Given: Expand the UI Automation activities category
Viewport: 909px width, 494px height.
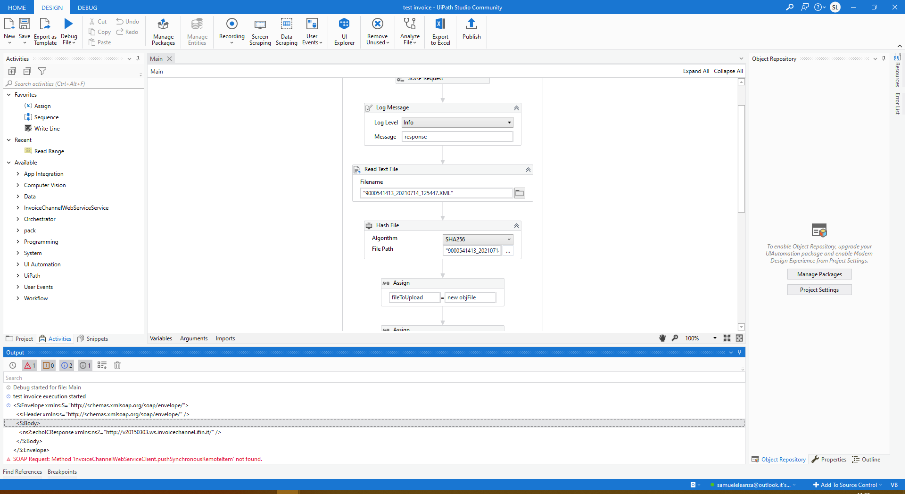Looking at the screenshot, I should click(x=18, y=264).
